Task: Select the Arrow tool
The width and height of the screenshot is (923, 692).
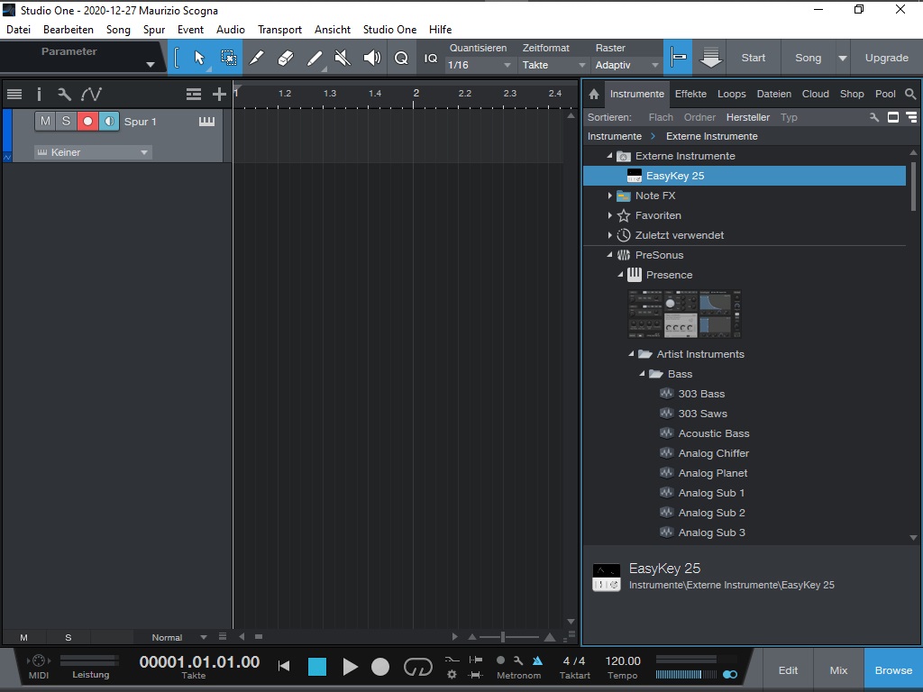Action: click(x=199, y=58)
